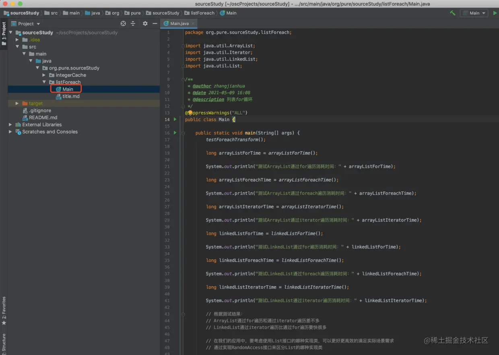The image size is (499, 355).
Task: Fold the Javadoc comment starting with /**
Action: [182, 79]
